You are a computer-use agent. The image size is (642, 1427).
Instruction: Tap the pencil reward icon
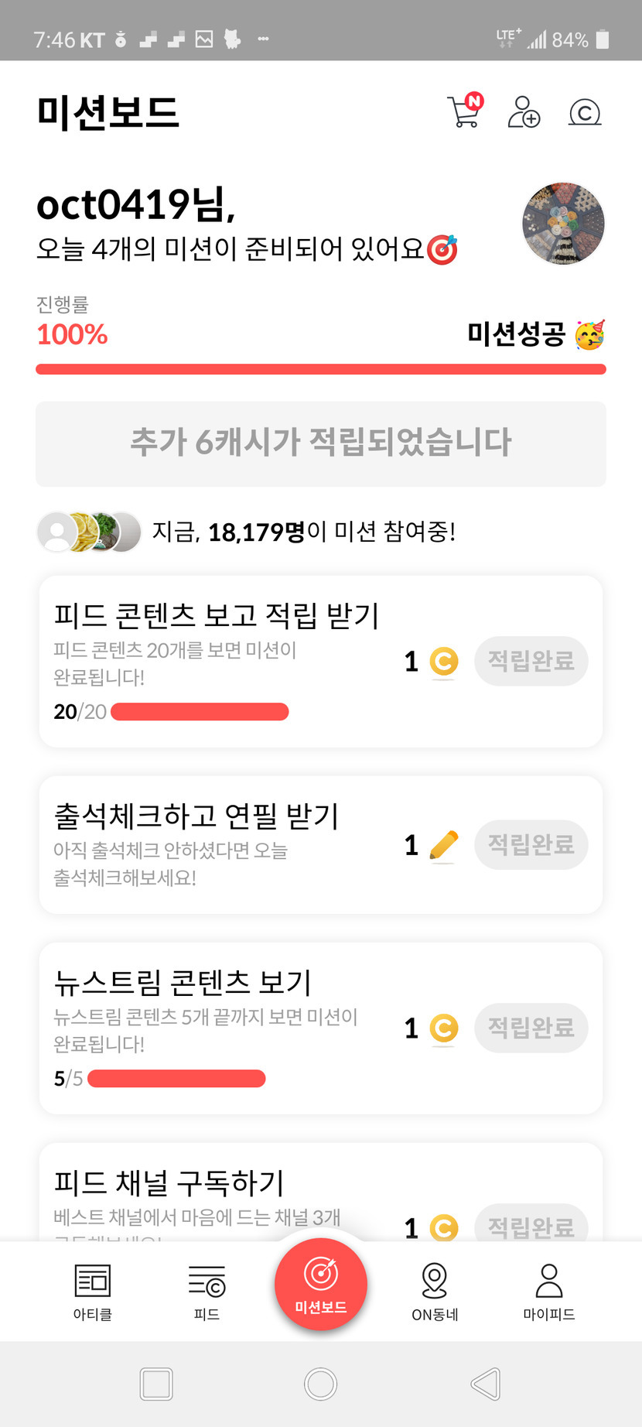point(443,845)
